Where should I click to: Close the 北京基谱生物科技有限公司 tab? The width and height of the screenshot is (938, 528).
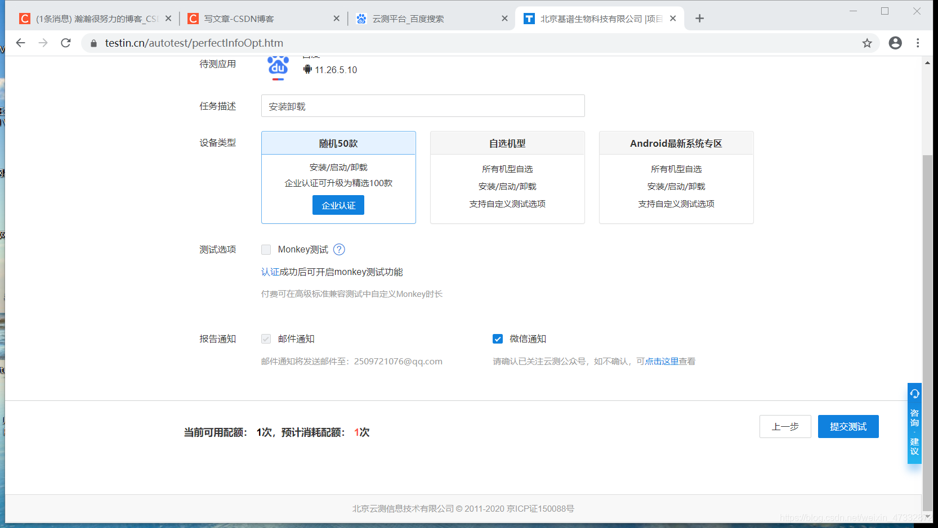(673, 19)
